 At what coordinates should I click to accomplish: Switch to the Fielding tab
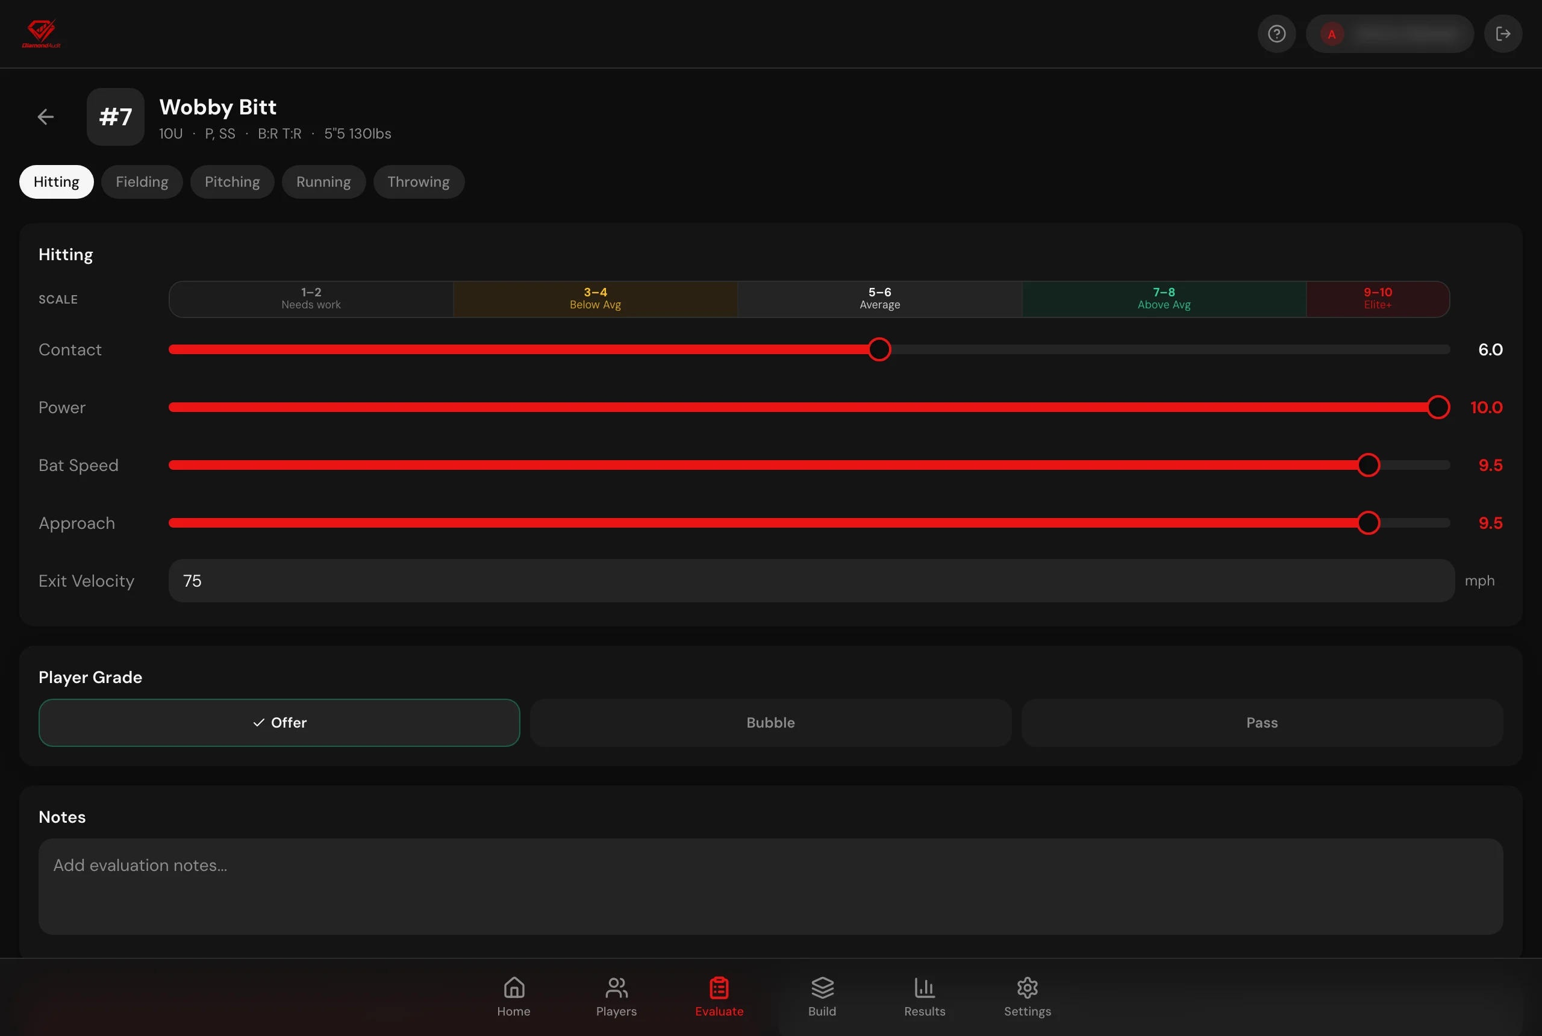142,182
